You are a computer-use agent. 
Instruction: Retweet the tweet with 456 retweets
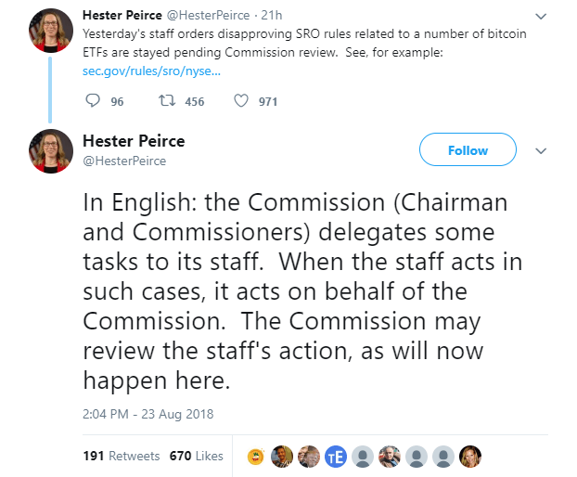tap(168, 101)
